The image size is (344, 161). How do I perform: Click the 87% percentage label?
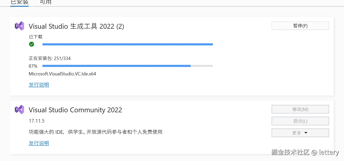point(33,66)
